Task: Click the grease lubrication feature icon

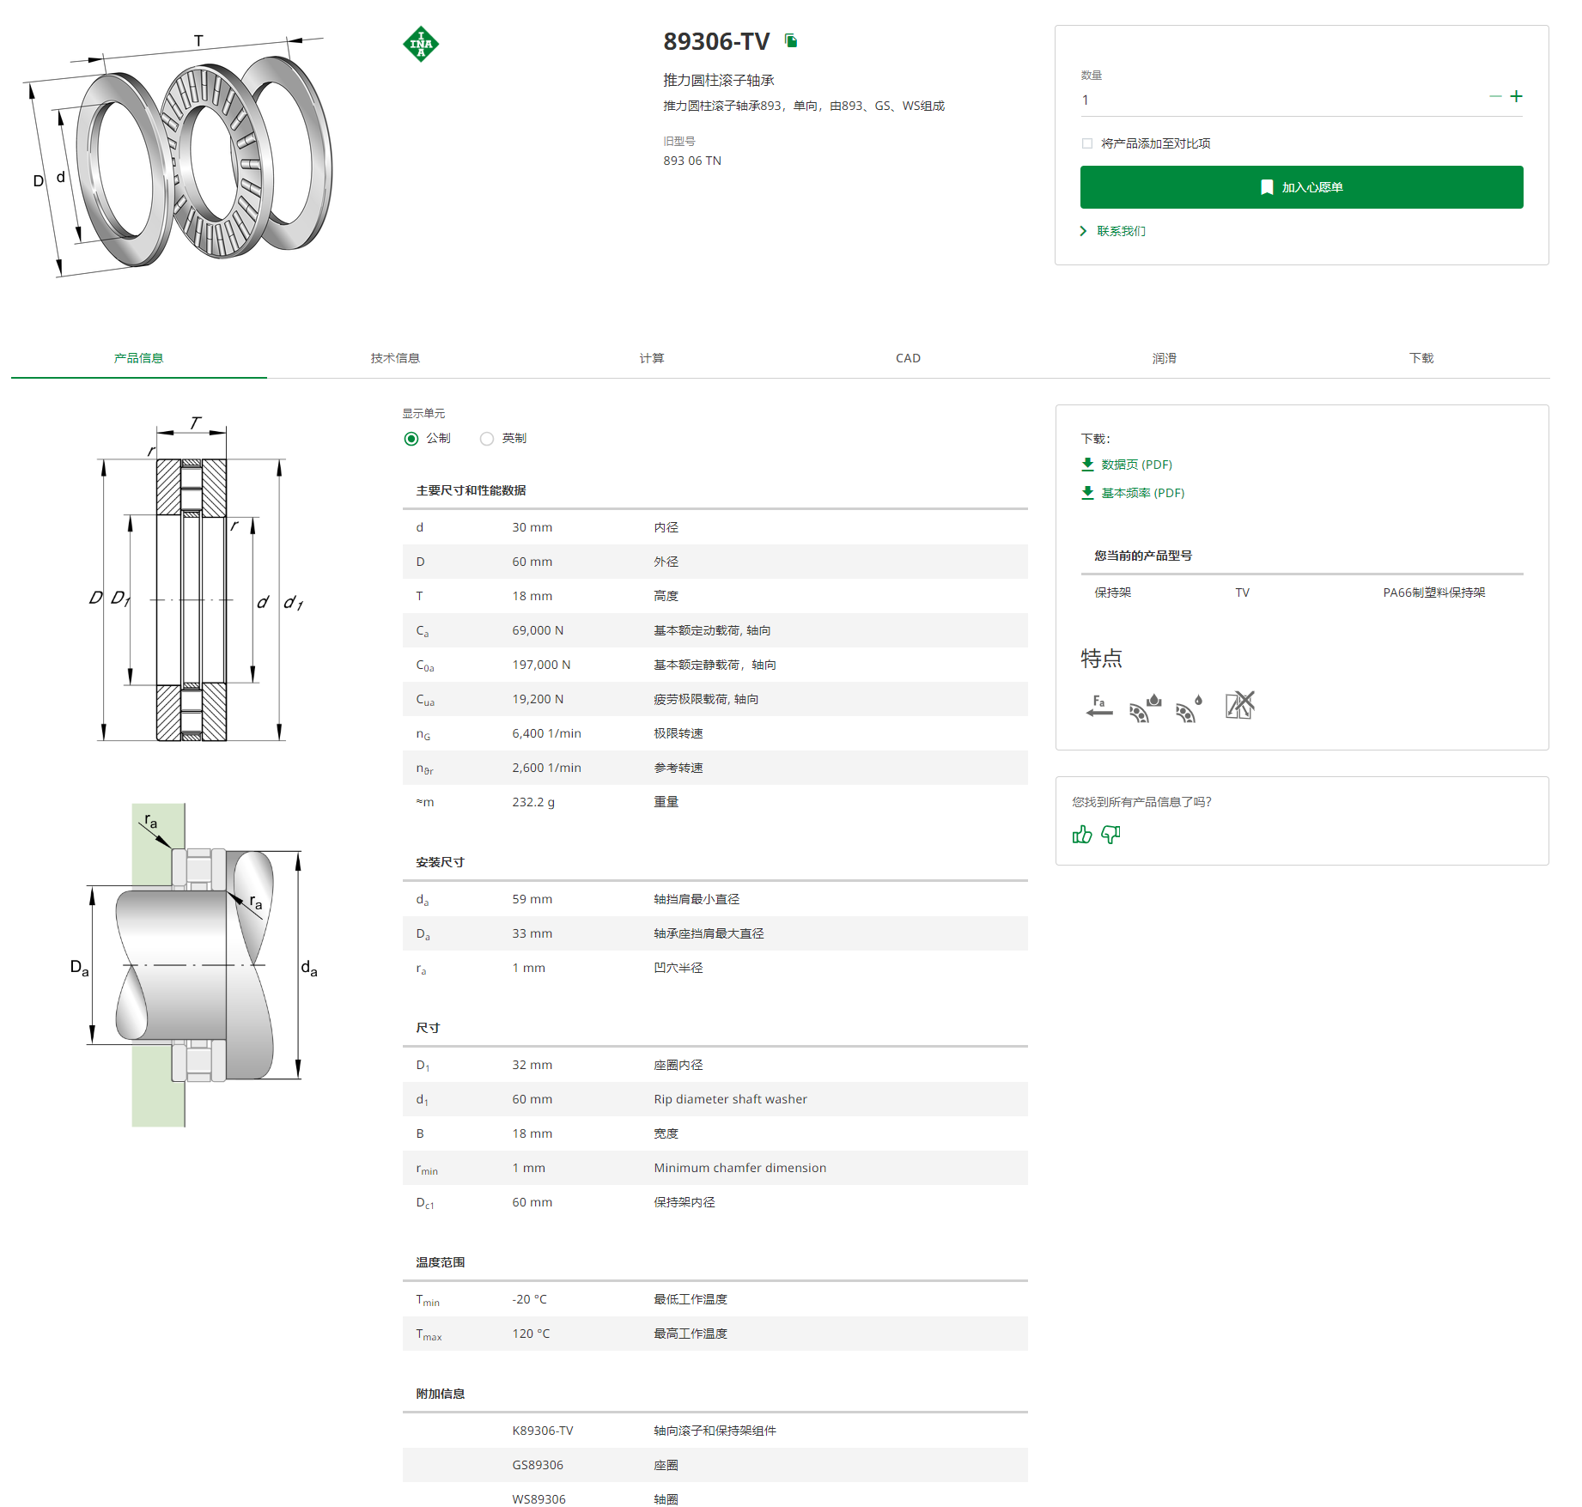Action: [1145, 708]
